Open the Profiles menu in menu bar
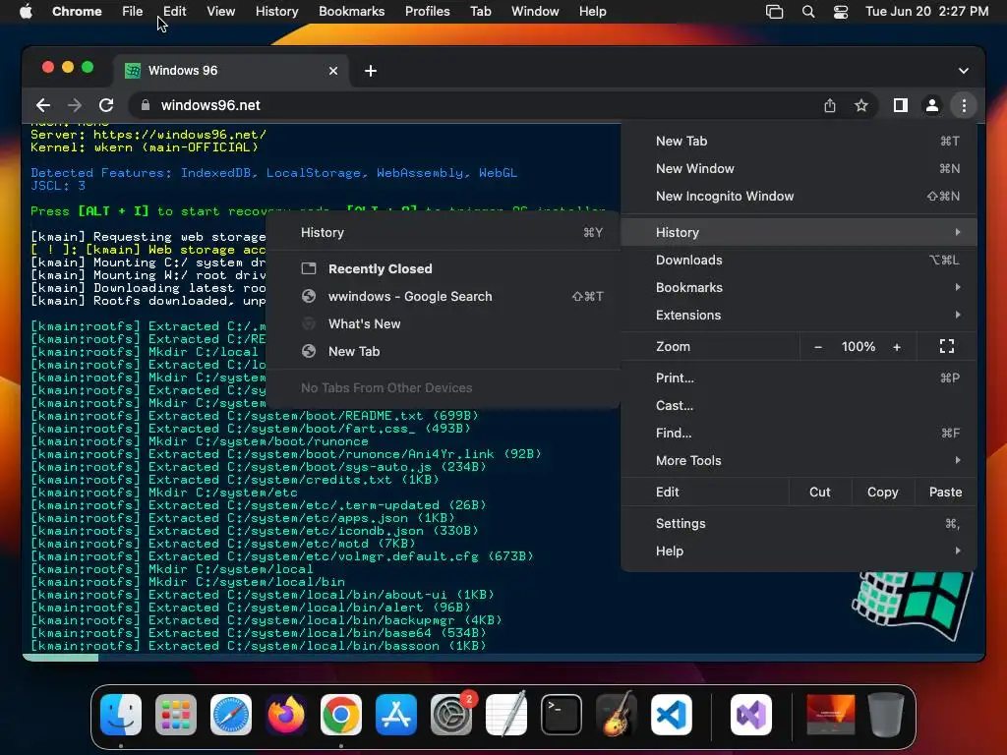 (x=427, y=12)
